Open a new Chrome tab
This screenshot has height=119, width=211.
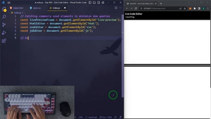pyautogui.click(x=161, y=4)
